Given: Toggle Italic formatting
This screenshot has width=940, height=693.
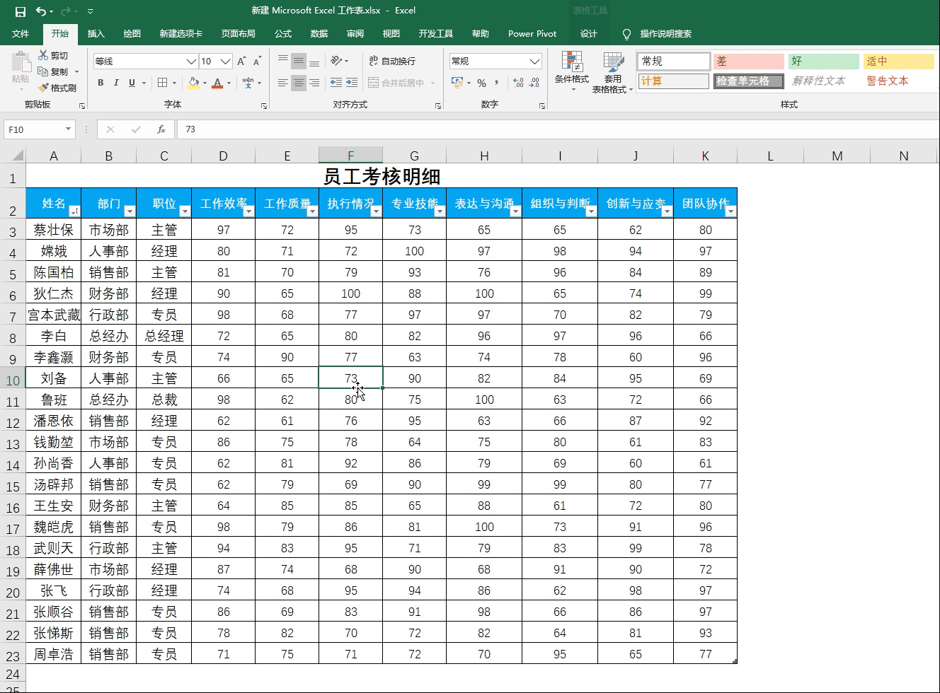Looking at the screenshot, I should pos(116,83).
